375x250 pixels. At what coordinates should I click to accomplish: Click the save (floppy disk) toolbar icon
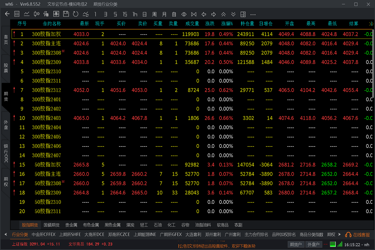(66, 14)
